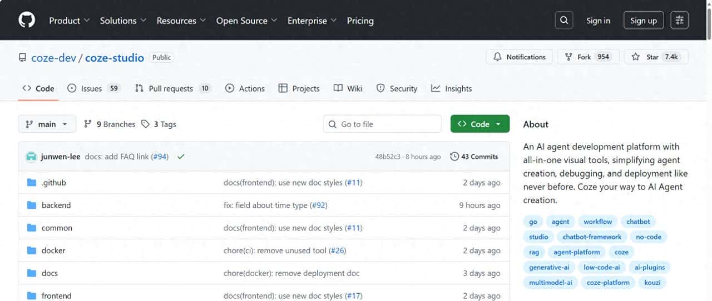The height and width of the screenshot is (301, 712).
Task: Click the Go to file search field
Action: click(x=382, y=124)
